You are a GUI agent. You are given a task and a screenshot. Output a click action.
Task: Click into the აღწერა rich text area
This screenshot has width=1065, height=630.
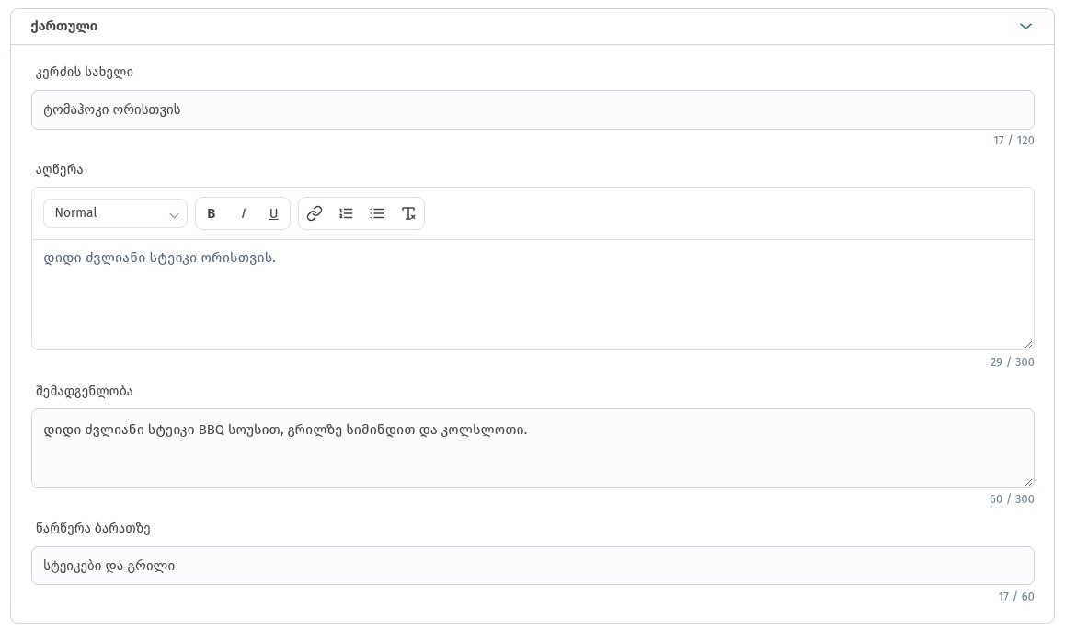532,294
